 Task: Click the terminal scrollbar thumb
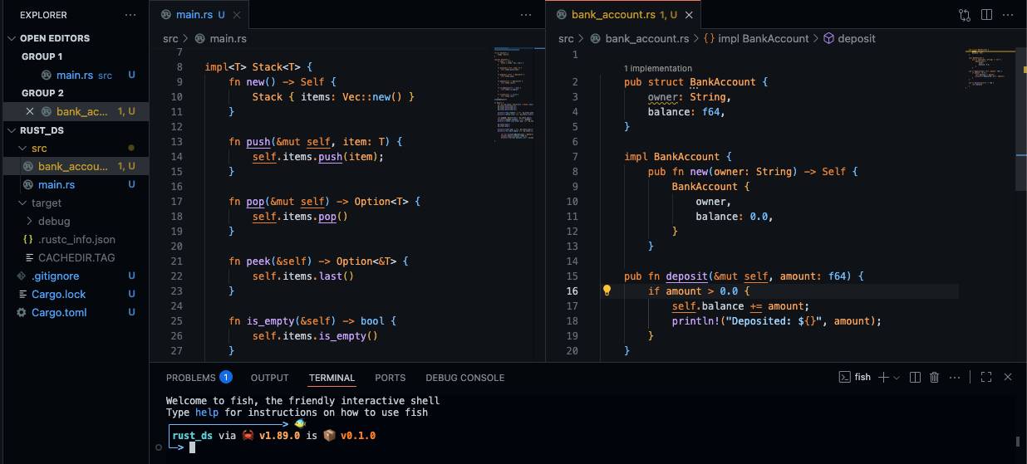pos(1019,441)
